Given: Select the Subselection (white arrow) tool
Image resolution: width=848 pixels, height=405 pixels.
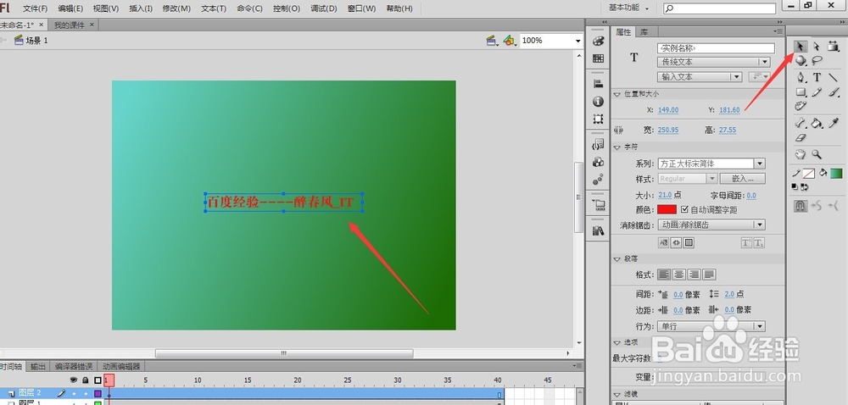Looking at the screenshot, I should [817, 47].
